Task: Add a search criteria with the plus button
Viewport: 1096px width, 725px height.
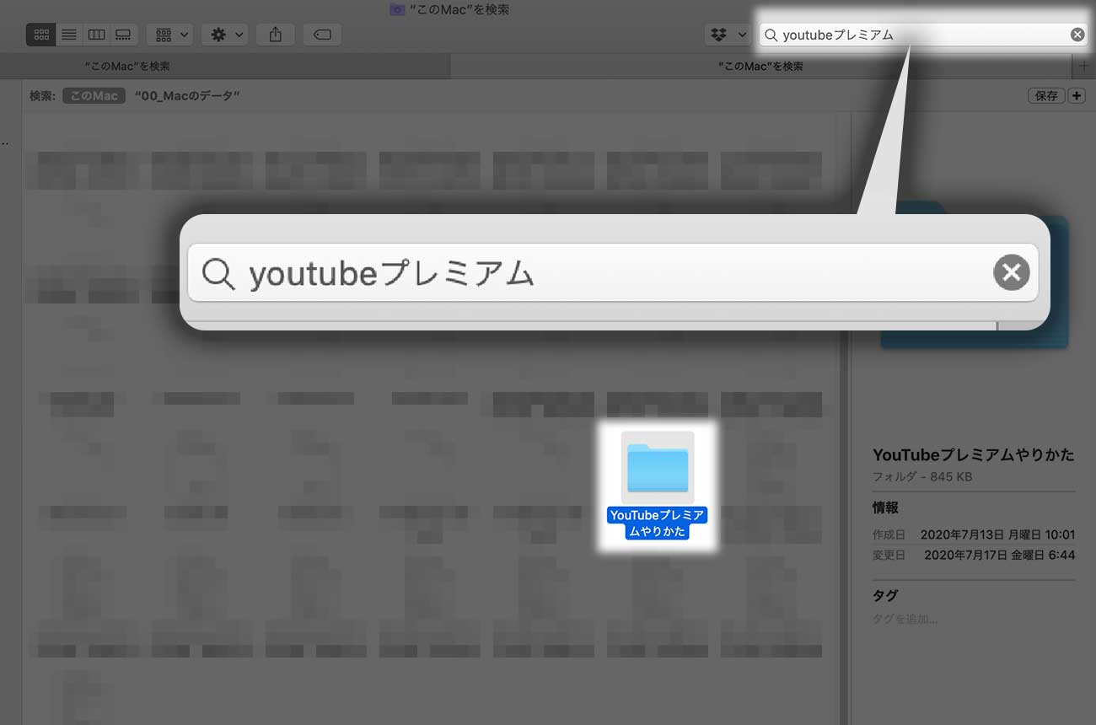Action: 1077,96
